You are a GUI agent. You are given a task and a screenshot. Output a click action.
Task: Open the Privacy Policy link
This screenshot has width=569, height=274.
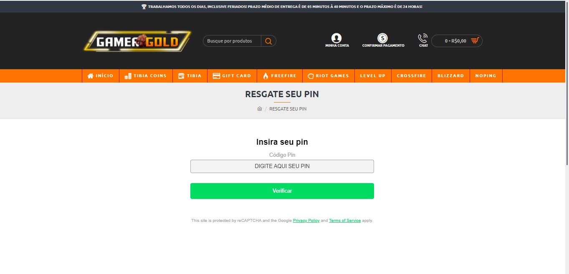pyautogui.click(x=306, y=221)
